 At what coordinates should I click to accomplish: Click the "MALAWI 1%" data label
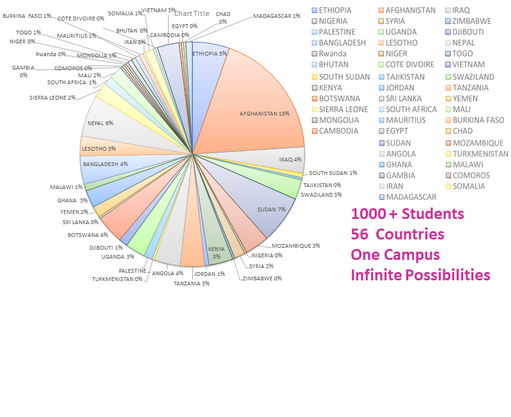click(x=66, y=187)
